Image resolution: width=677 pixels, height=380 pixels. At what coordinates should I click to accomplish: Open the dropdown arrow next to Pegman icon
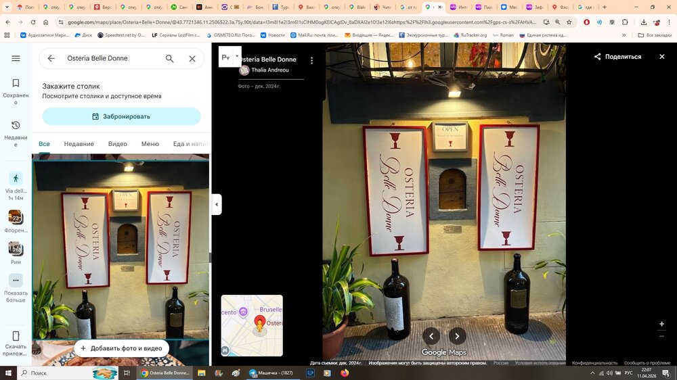(x=237, y=57)
